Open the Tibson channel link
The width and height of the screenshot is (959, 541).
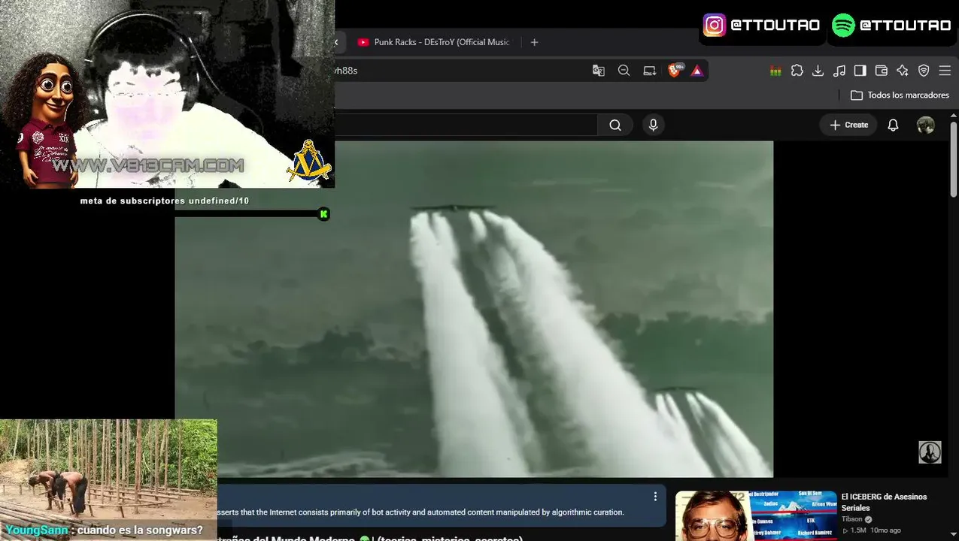tap(851, 519)
